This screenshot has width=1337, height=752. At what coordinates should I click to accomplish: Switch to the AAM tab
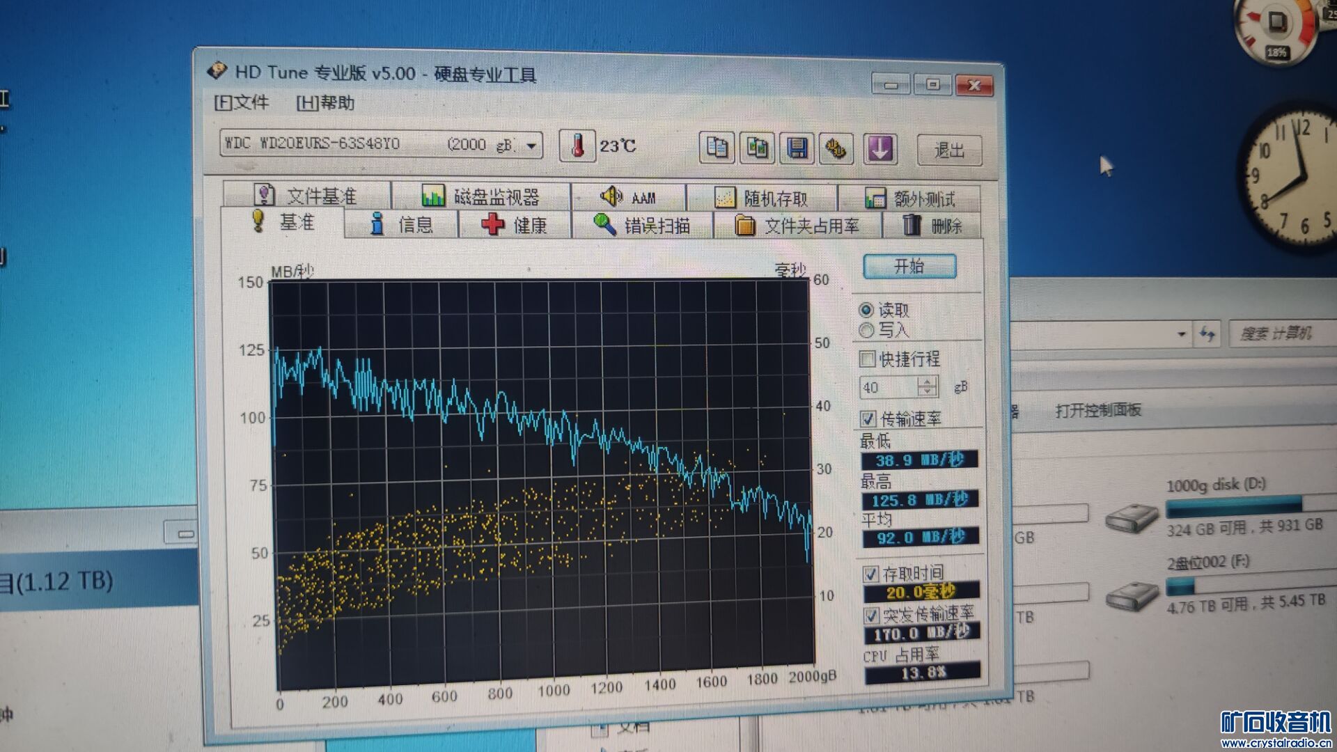tap(628, 197)
